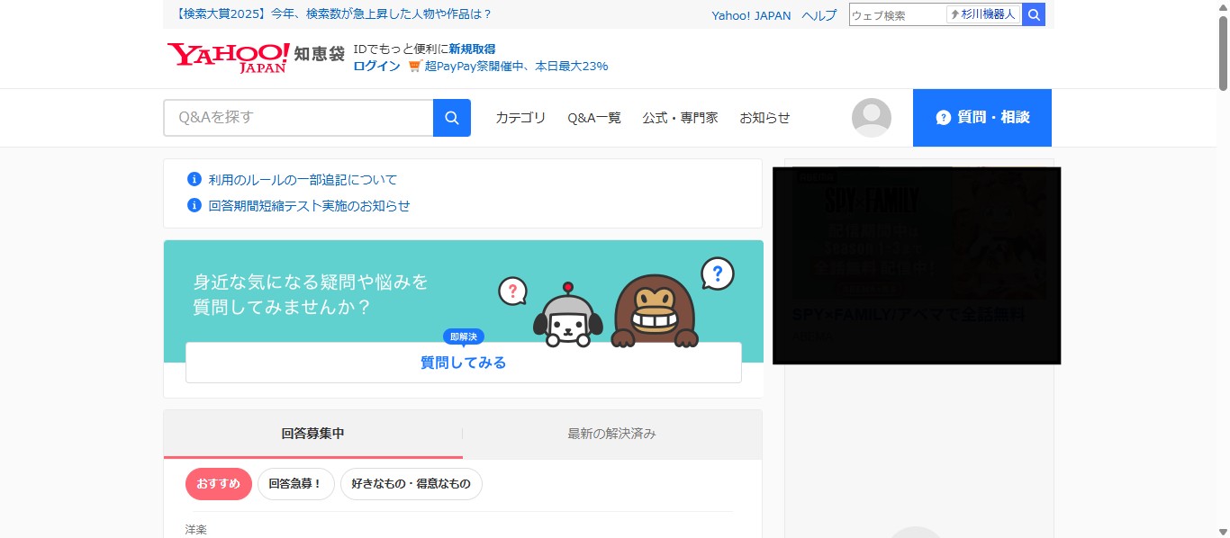Viewport: 1230px width, 538px height.
Task: Click the vertical scrollbar down arrow
Action: pyautogui.click(x=1224, y=531)
